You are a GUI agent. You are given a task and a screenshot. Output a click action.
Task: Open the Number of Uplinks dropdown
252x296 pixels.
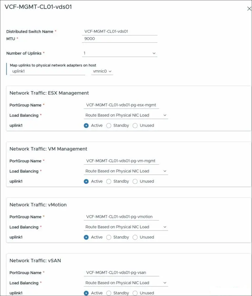tap(119, 53)
